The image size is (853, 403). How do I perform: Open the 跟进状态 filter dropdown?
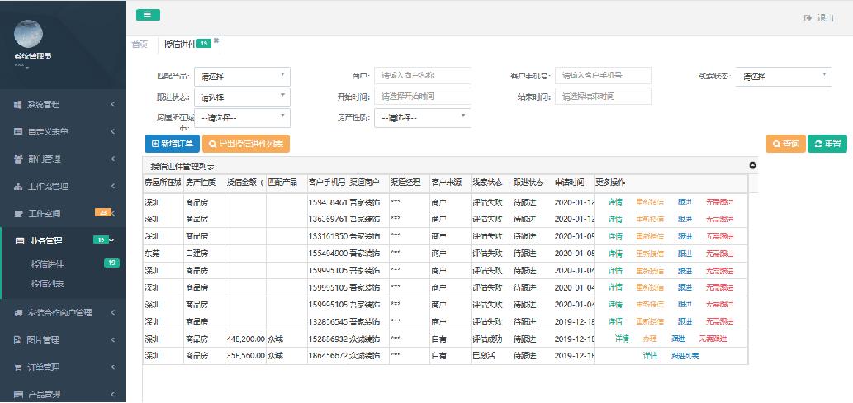tap(243, 97)
